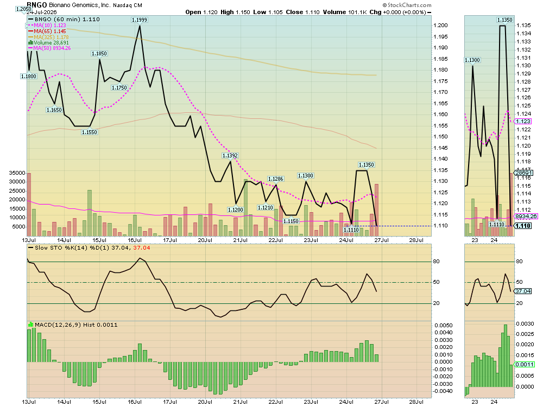Click the "Chg +0.000 (+0.00%)" header value

(397, 12)
